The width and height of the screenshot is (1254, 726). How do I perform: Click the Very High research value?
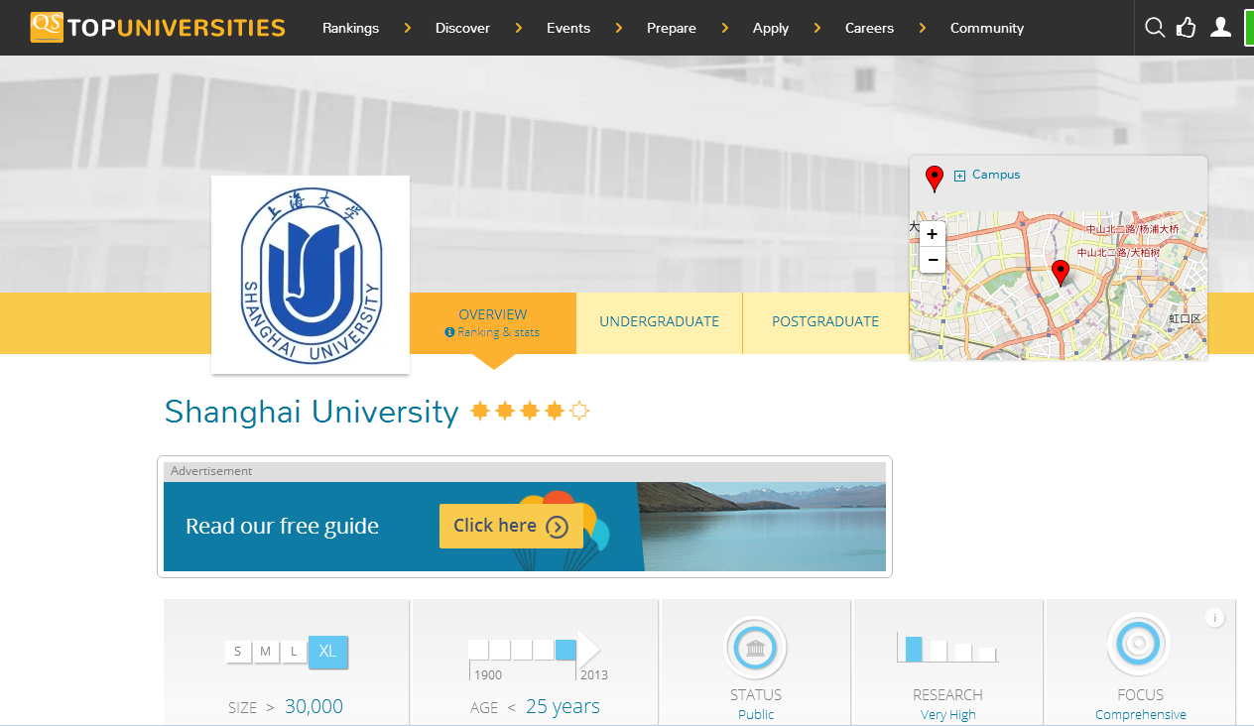point(948,715)
